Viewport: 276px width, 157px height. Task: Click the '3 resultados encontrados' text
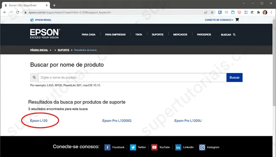pos(58,109)
